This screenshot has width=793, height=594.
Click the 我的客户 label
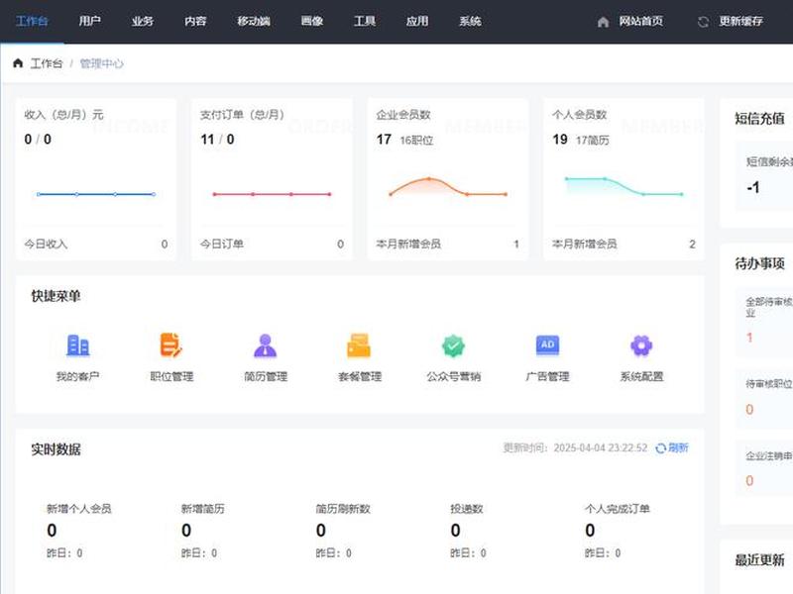78,376
